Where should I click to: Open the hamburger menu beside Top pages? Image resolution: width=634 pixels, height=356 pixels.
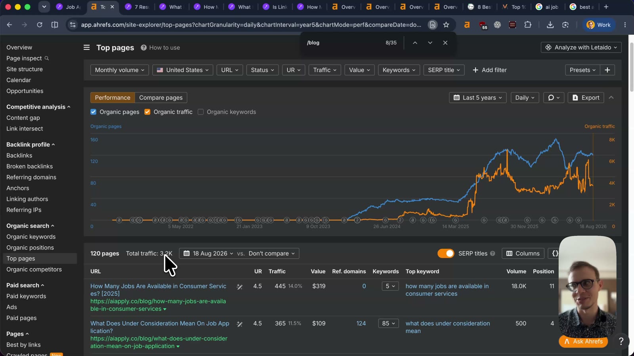point(86,47)
